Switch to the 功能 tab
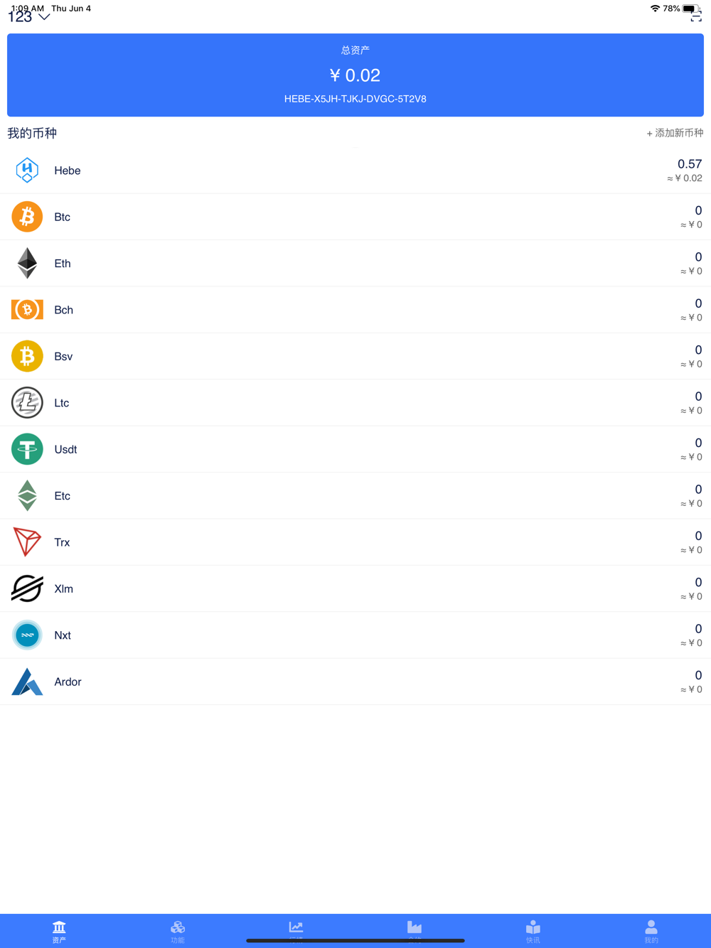 coord(178,931)
